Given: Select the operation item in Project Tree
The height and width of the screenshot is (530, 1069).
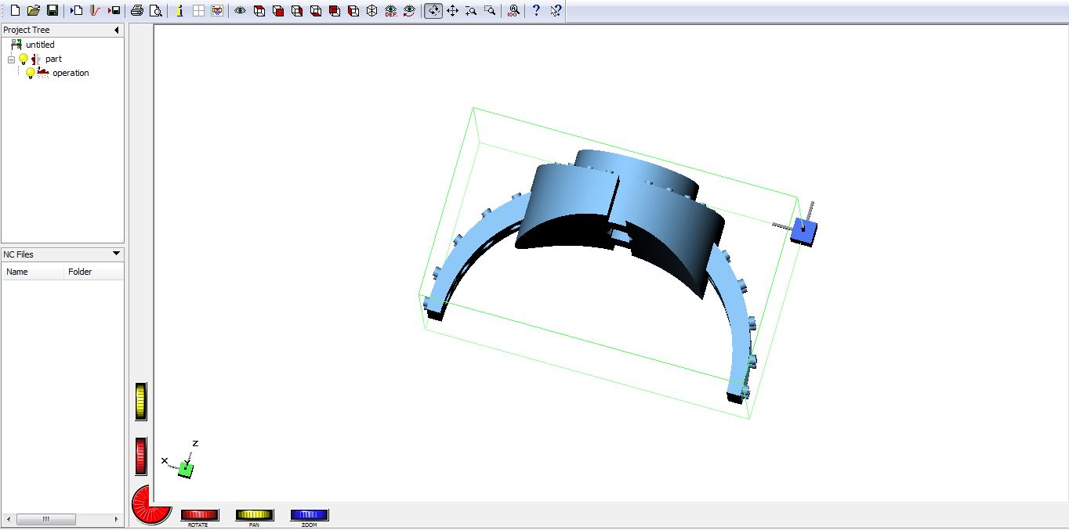Looking at the screenshot, I should [x=71, y=73].
